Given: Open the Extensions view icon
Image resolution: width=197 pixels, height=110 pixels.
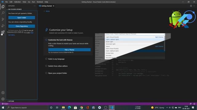Looking at the screenshot, I should (x=3, y=32).
